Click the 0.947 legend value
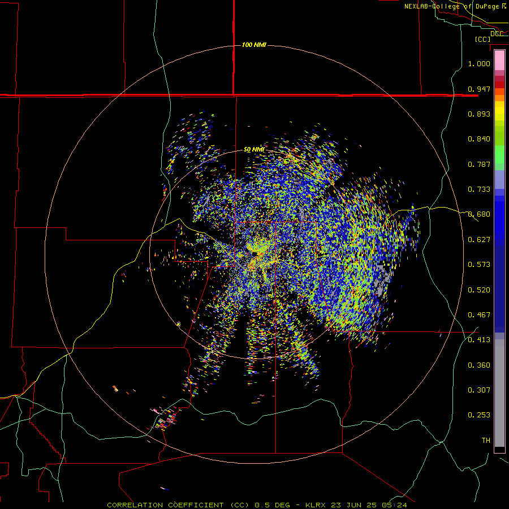Viewport: 509px width, 509px height. tap(479, 89)
